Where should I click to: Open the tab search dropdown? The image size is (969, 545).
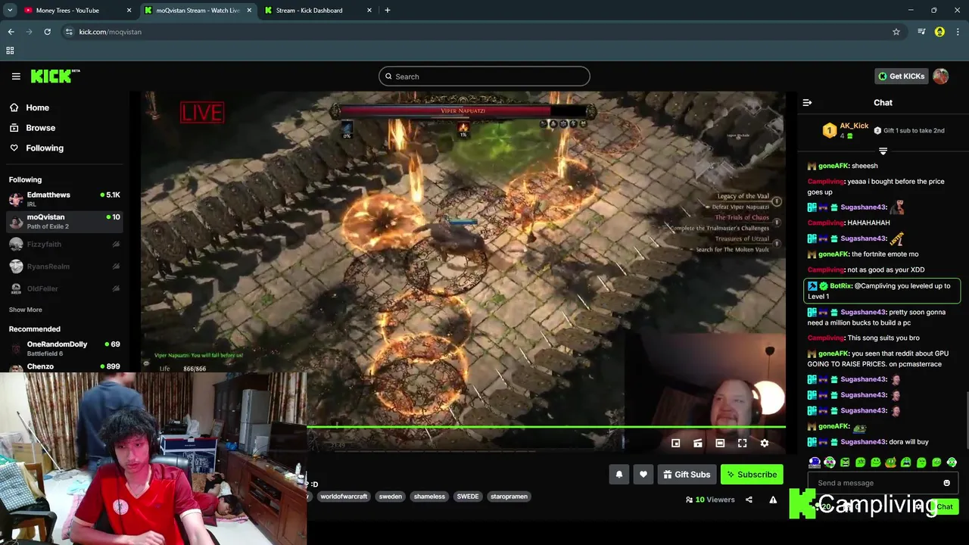click(10, 11)
